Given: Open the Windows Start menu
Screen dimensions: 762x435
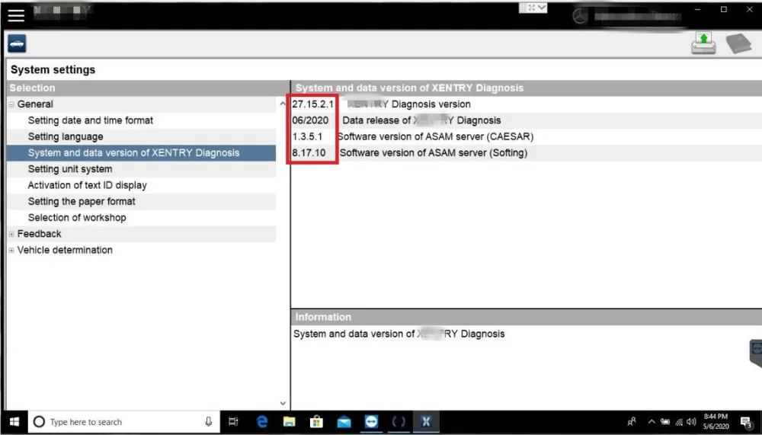Looking at the screenshot, I should click(x=14, y=422).
